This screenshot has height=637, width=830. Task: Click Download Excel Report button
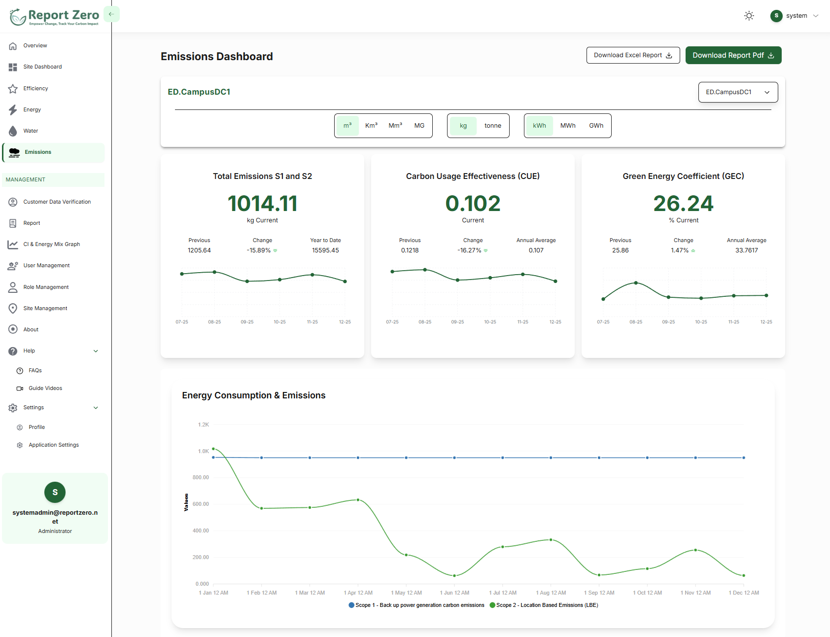[633, 55]
